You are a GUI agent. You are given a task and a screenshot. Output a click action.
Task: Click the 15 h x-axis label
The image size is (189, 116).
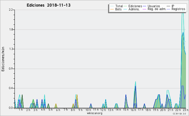point(125,110)
